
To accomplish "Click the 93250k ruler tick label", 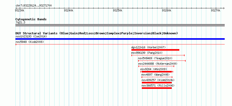I will point(118,10).
